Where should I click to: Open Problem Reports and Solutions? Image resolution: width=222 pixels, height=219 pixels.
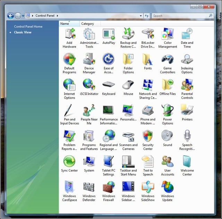pyautogui.click(x=69, y=140)
